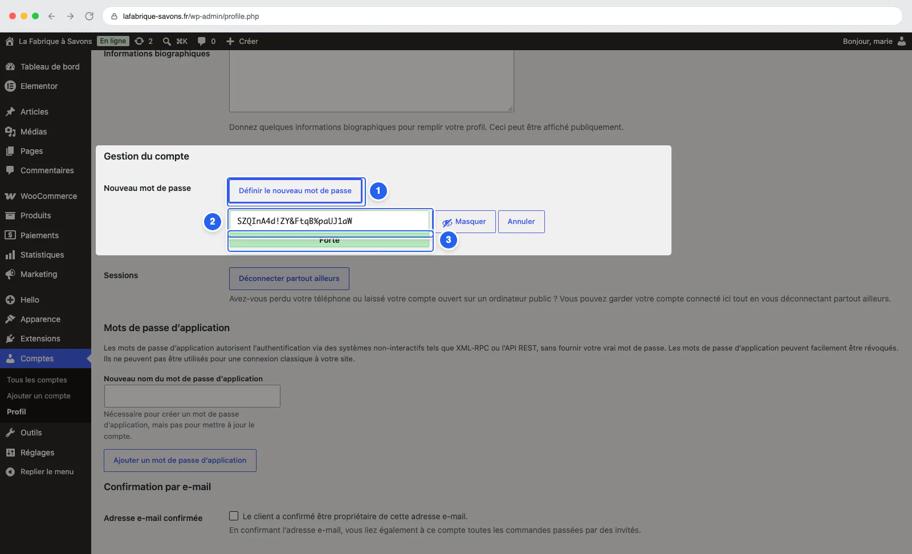Open Tous les comptes submenu item
912x554 pixels.
(x=37, y=380)
